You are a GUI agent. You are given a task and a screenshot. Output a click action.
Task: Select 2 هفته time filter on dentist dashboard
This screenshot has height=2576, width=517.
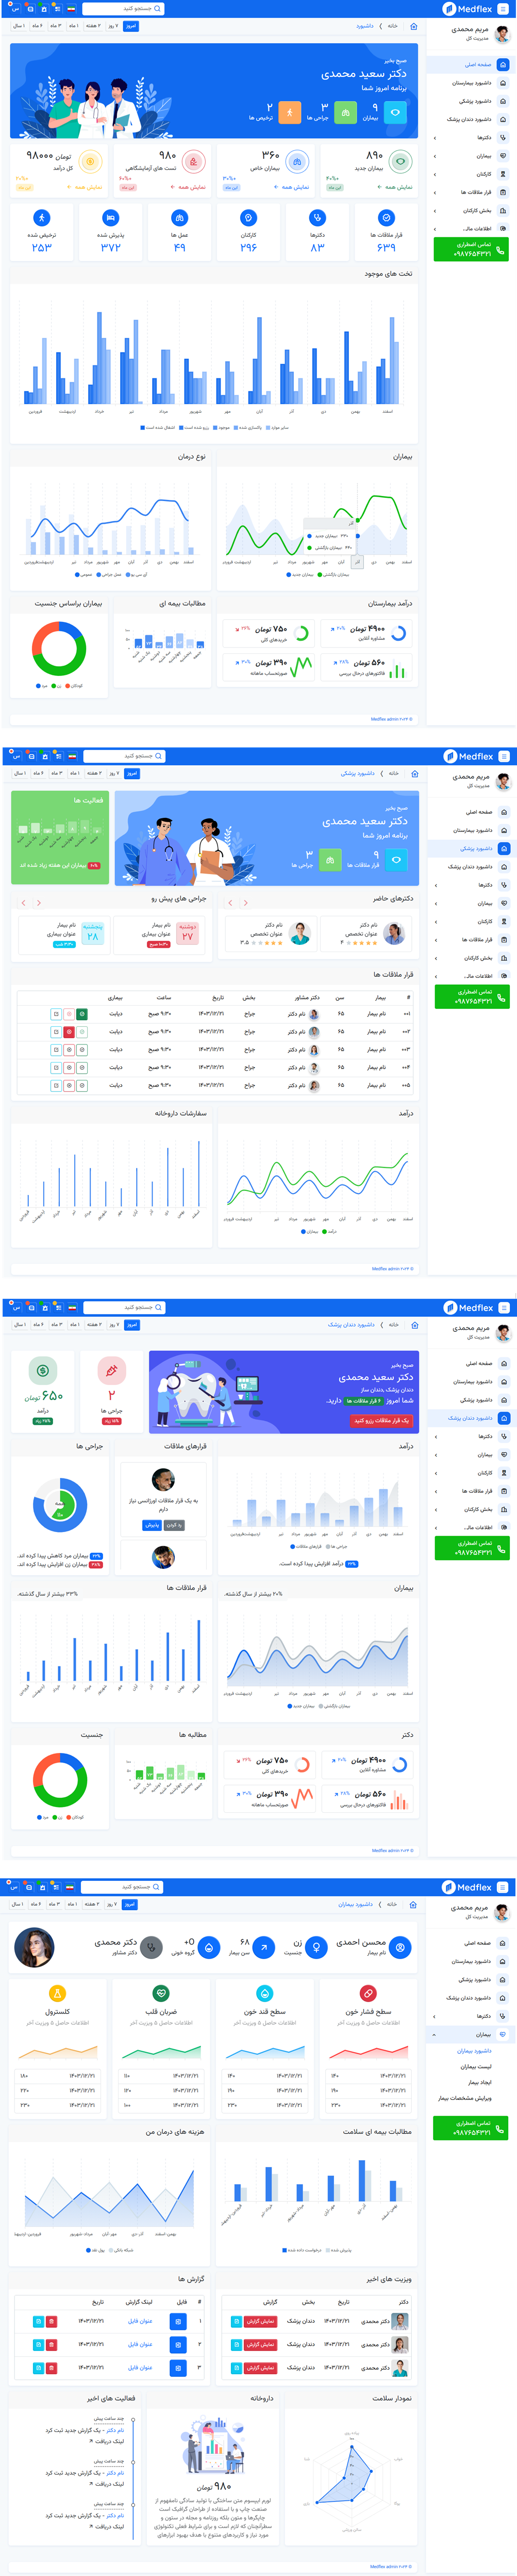(x=93, y=1324)
